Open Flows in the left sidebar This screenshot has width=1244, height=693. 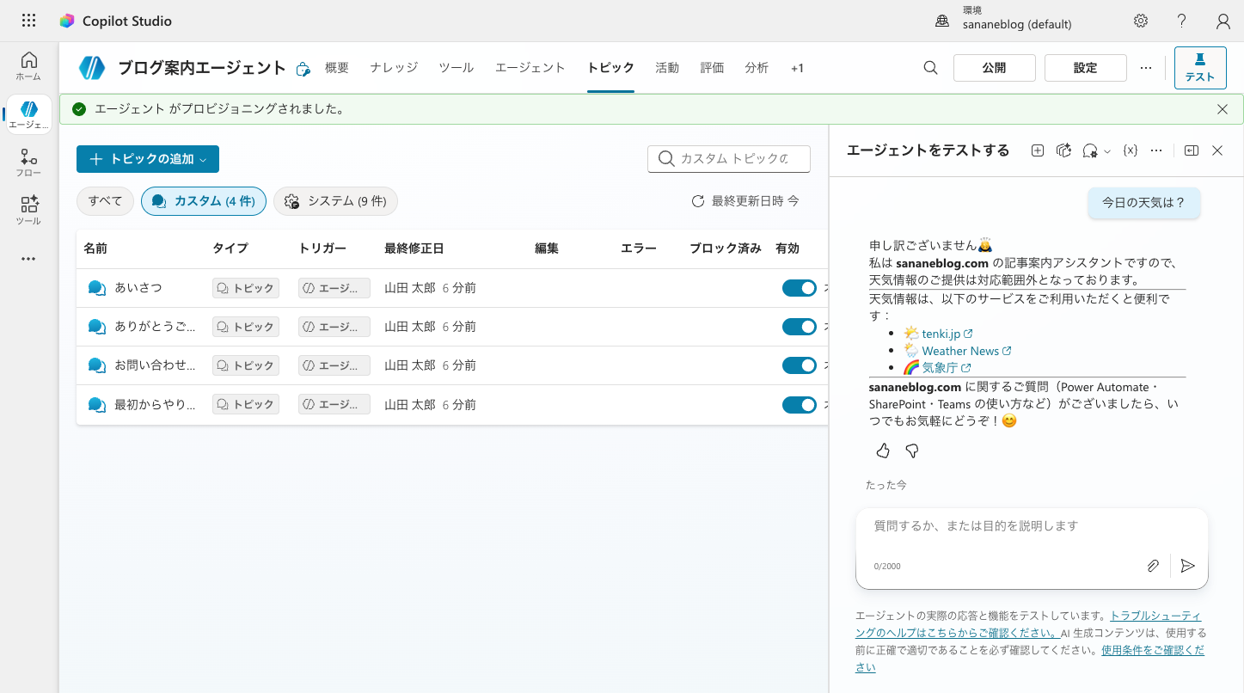tap(28, 163)
